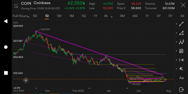The image size is (188, 94).
Task: Select the All time range
Action: tap(182, 16)
